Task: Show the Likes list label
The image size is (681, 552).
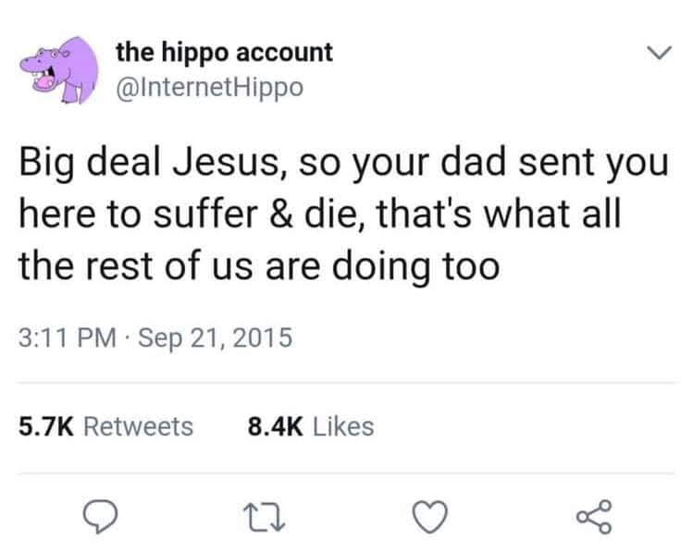Action: pyautogui.click(x=343, y=425)
